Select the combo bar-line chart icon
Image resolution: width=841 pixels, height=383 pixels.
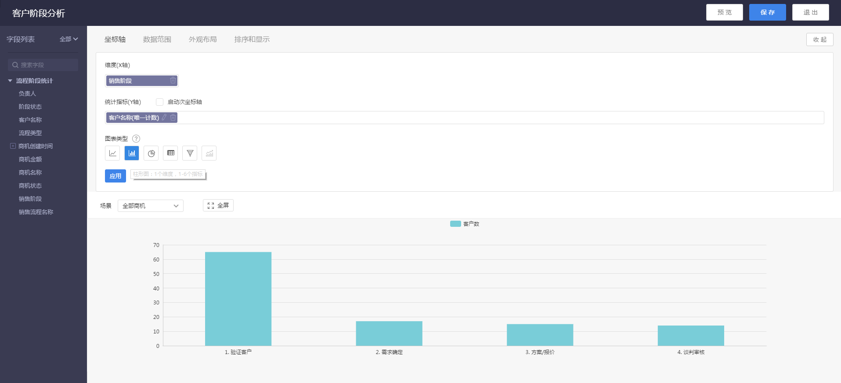(209, 153)
